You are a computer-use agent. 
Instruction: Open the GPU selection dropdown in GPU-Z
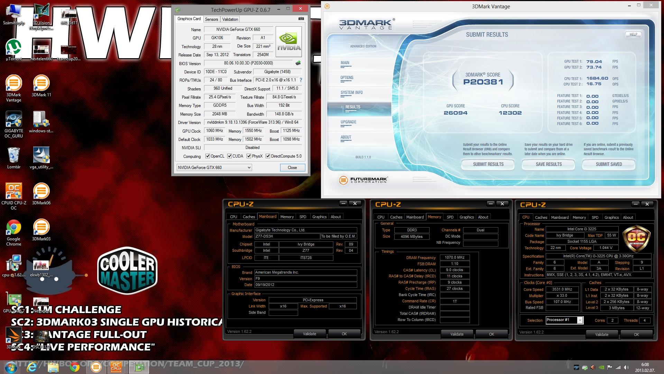pyautogui.click(x=214, y=167)
